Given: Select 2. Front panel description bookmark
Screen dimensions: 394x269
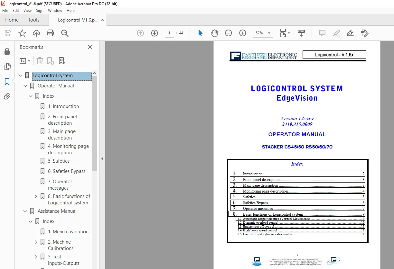Looking at the screenshot, I should 62,120.
